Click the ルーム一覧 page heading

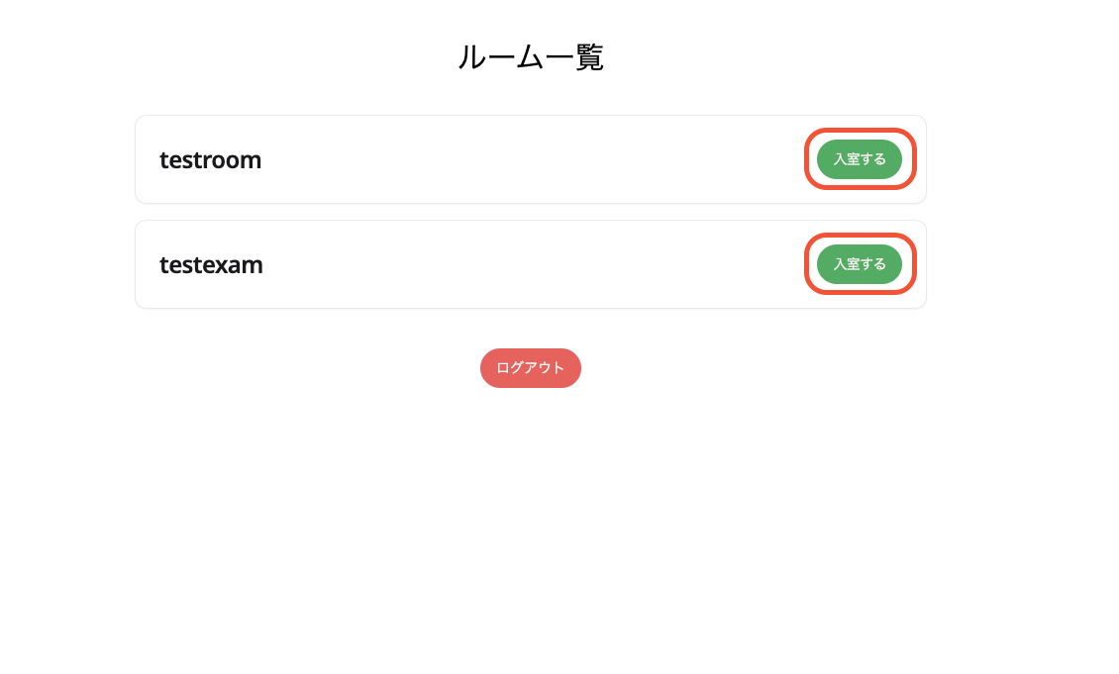(x=531, y=56)
